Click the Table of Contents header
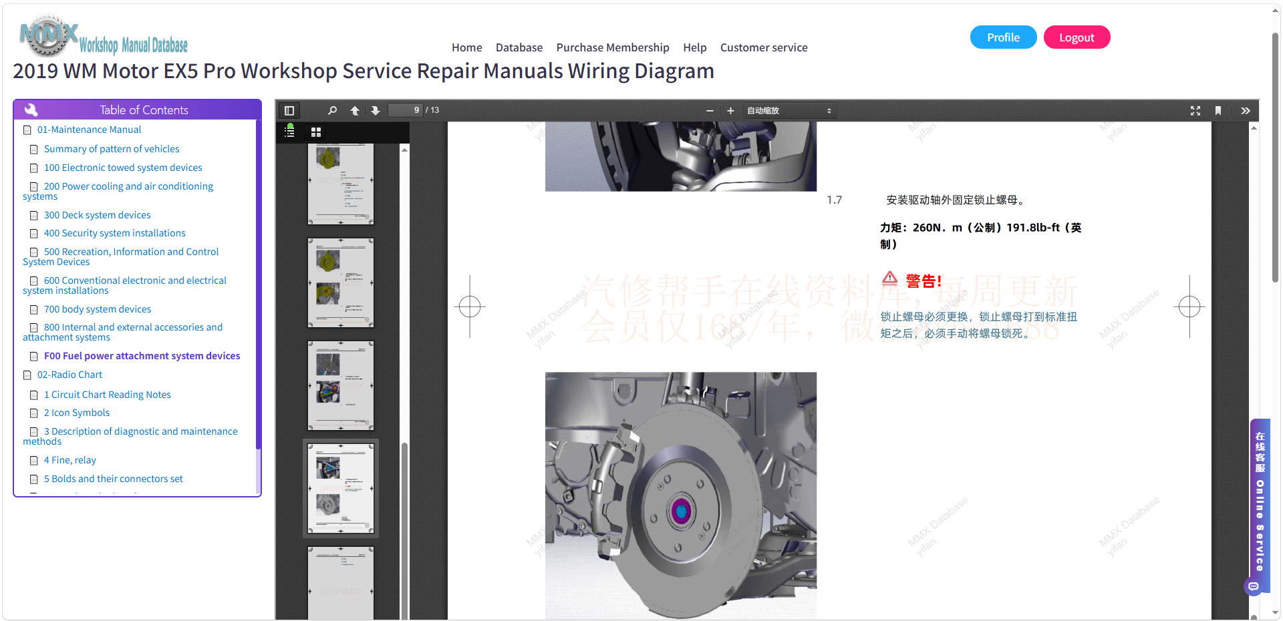The width and height of the screenshot is (1283, 621). (137, 110)
